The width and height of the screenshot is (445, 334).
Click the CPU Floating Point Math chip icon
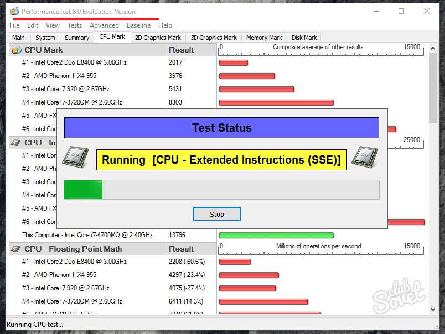pos(15,249)
